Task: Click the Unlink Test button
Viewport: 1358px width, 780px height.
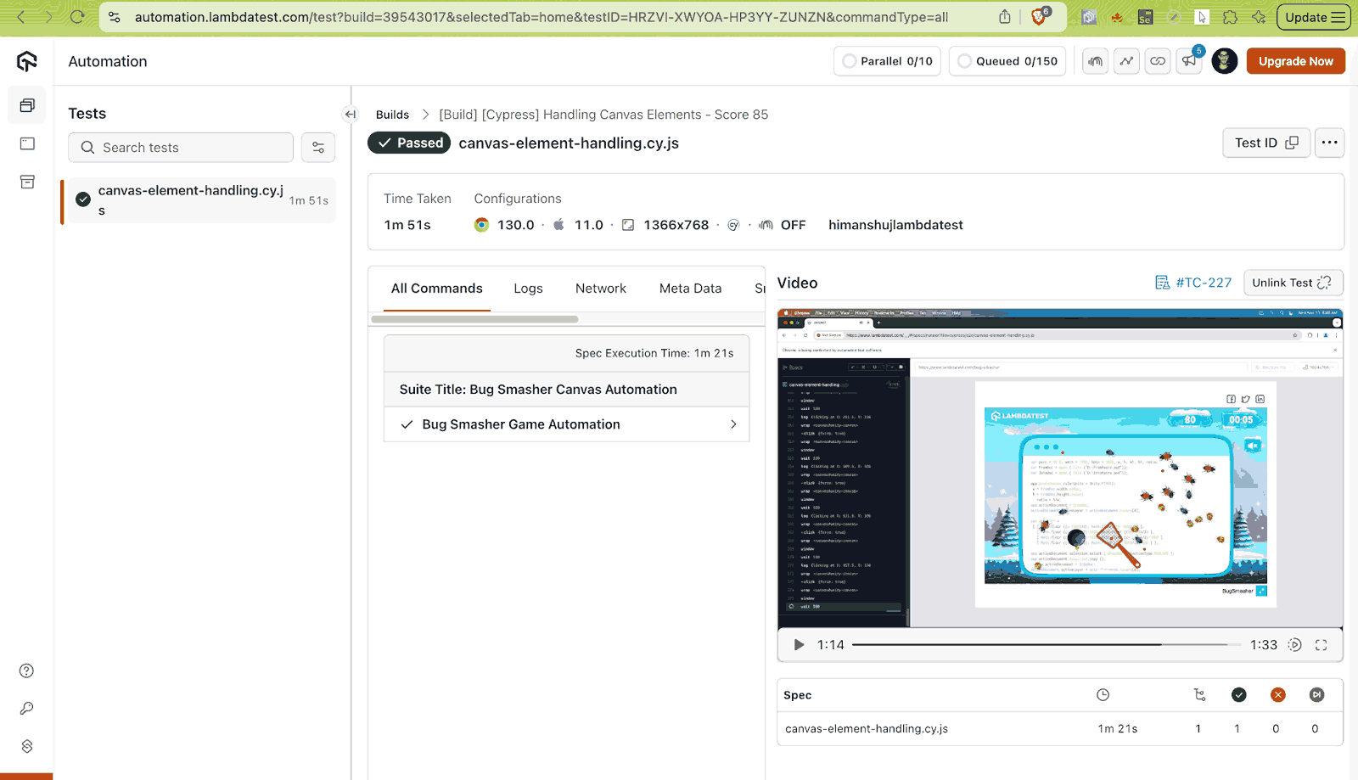Action: click(x=1292, y=282)
